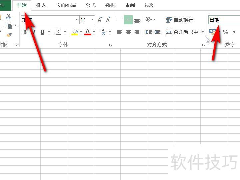
Task: Toggle Underline formatting
Action: [x=42, y=32]
